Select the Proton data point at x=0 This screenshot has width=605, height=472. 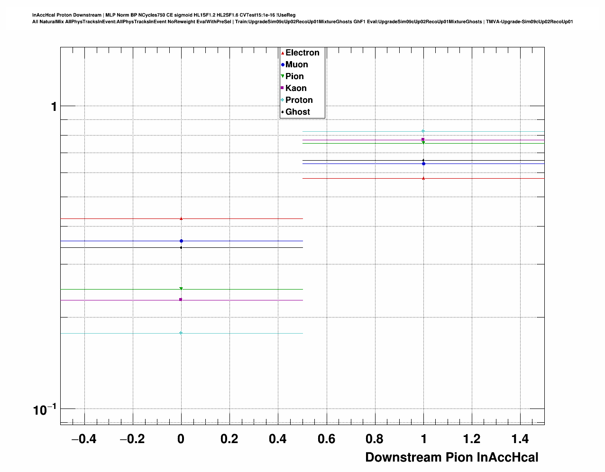point(181,333)
